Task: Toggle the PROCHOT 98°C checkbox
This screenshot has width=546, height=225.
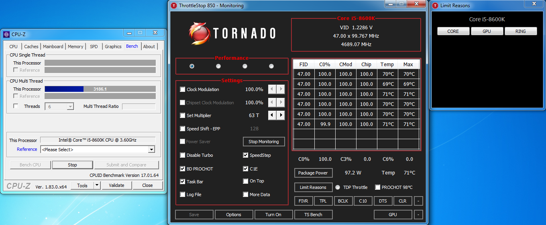Action: pos(377,187)
